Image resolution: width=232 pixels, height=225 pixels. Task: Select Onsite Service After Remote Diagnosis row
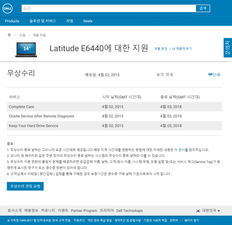[x=114, y=116]
